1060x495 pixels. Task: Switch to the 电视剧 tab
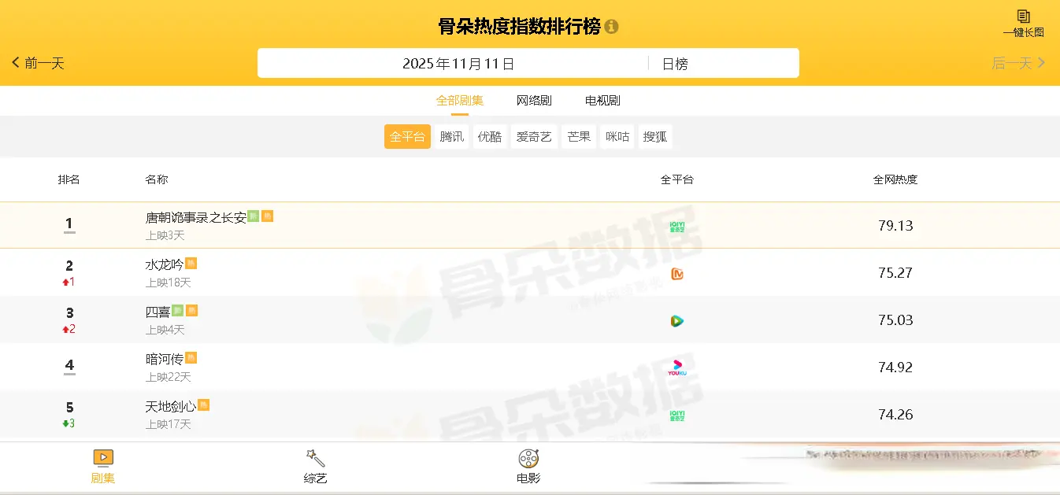click(x=602, y=101)
